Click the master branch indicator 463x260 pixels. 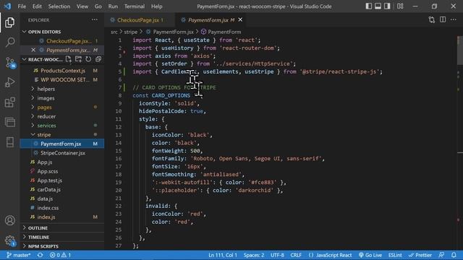[18, 255]
